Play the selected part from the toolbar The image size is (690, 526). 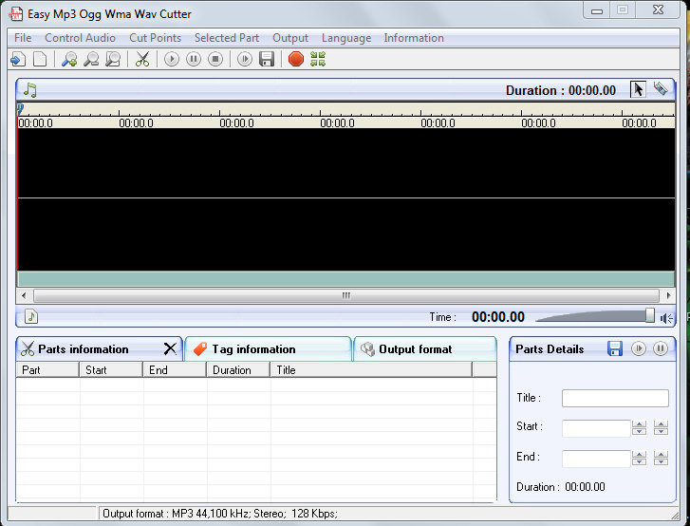tap(245, 59)
